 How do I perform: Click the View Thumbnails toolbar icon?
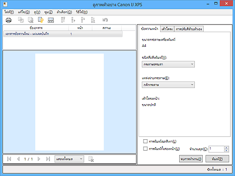click(x=51, y=20)
